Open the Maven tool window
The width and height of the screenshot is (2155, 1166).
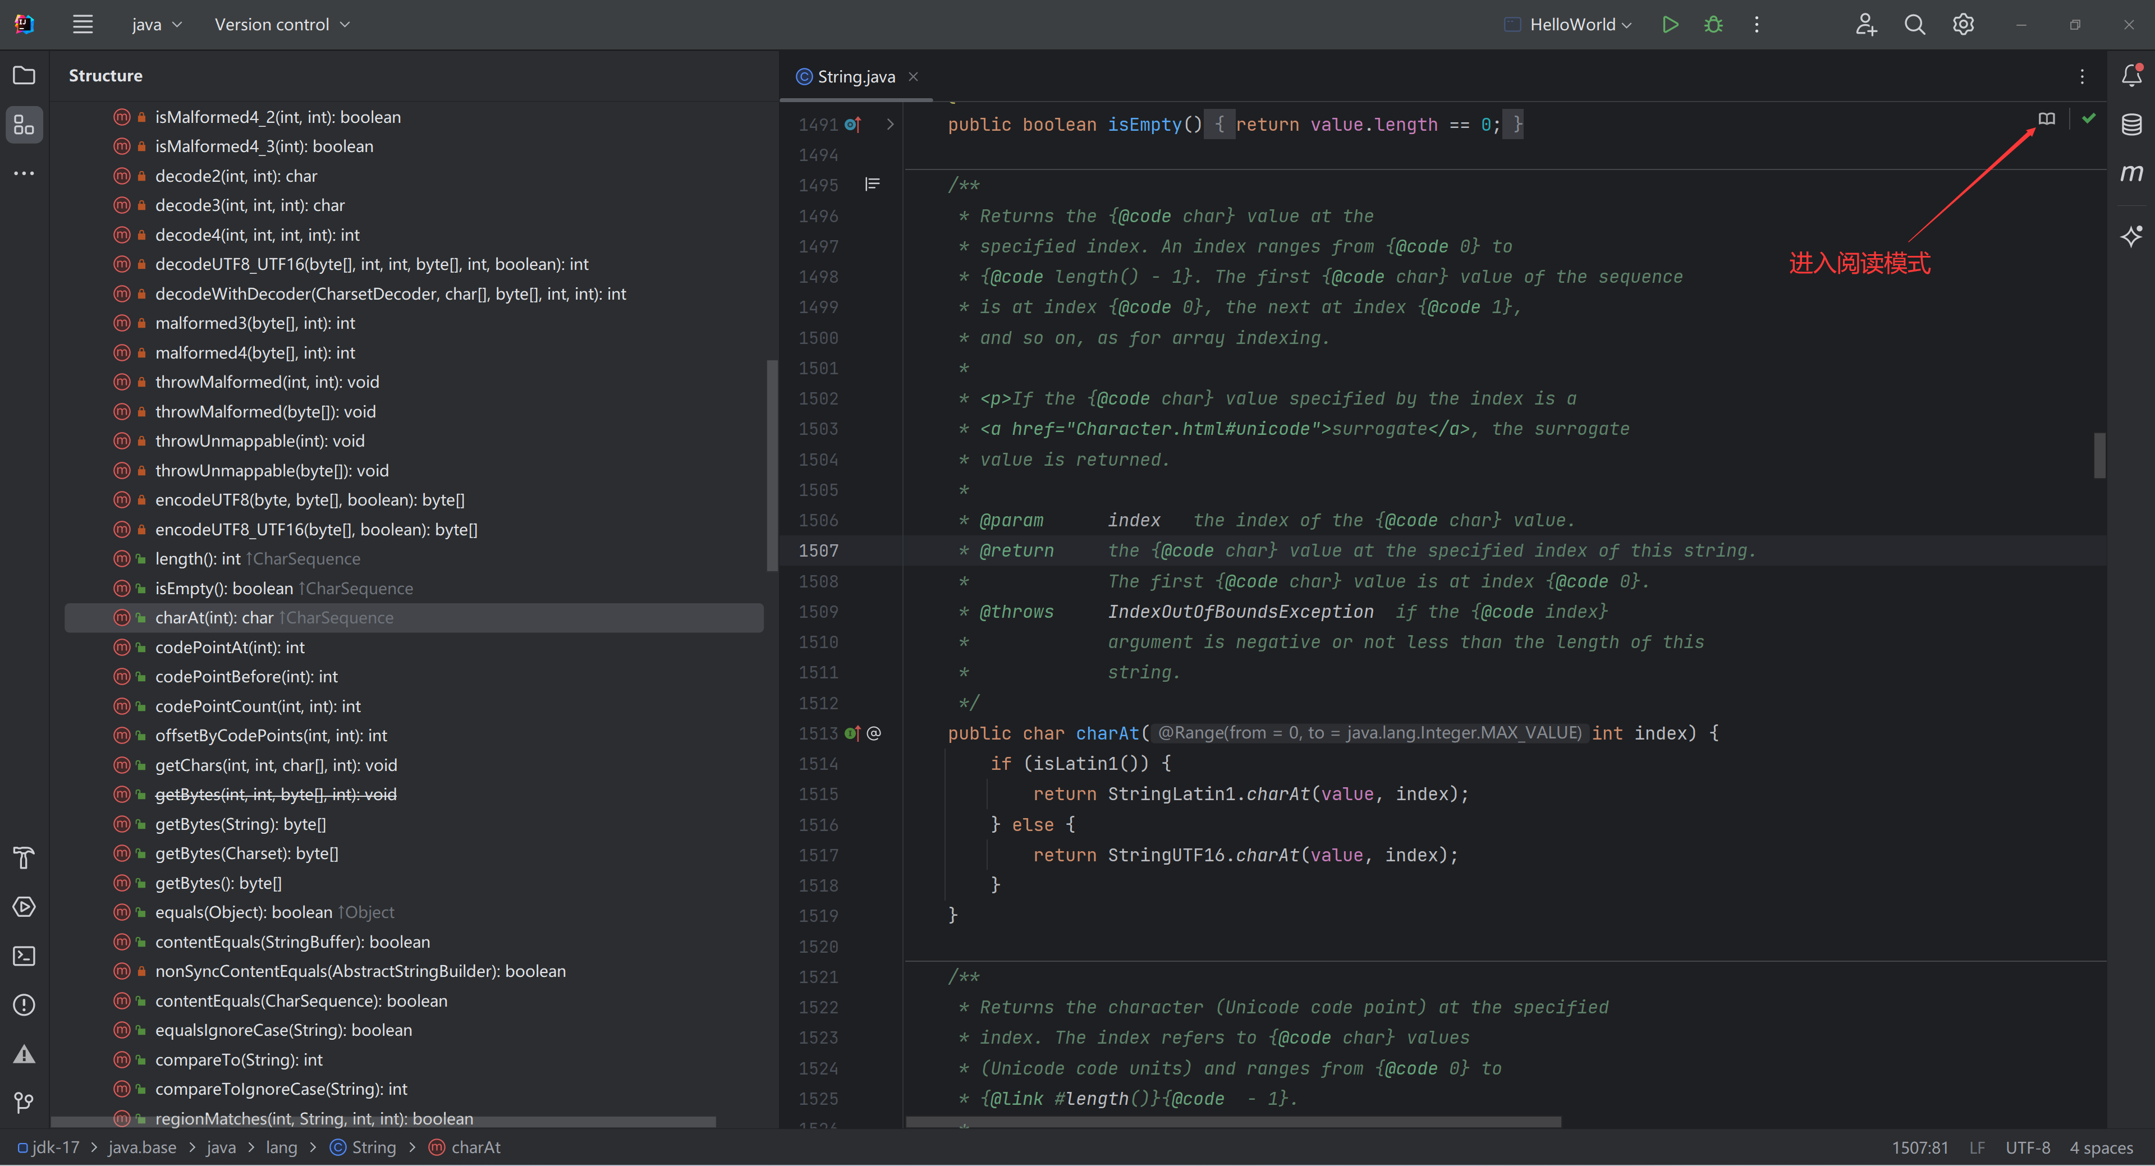pyautogui.click(x=2131, y=173)
